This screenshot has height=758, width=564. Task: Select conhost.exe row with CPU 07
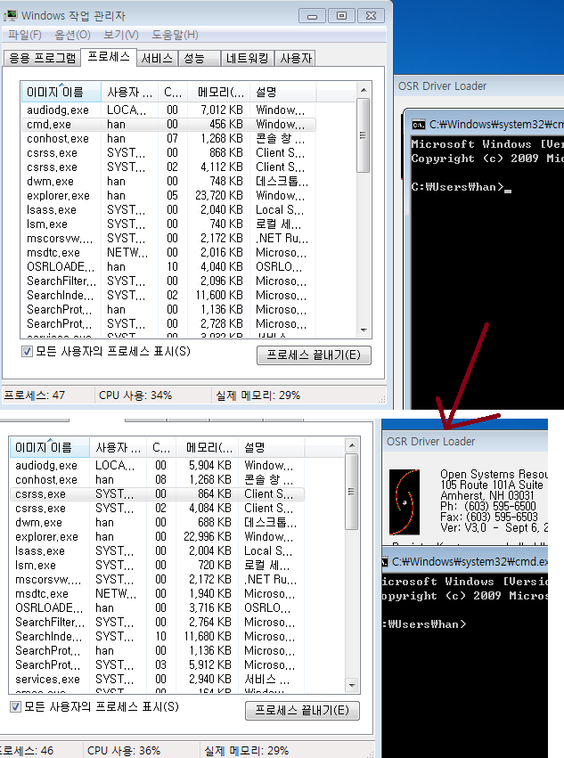point(168,139)
